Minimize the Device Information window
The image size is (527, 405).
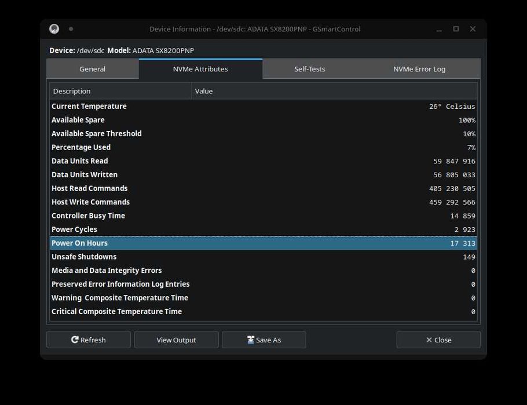click(439, 30)
